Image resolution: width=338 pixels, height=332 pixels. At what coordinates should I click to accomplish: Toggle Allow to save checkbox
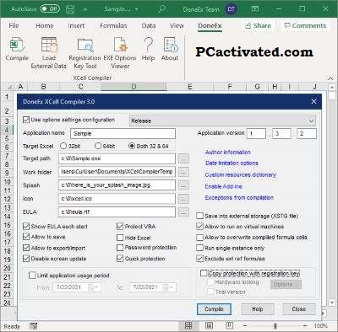tap(26, 237)
